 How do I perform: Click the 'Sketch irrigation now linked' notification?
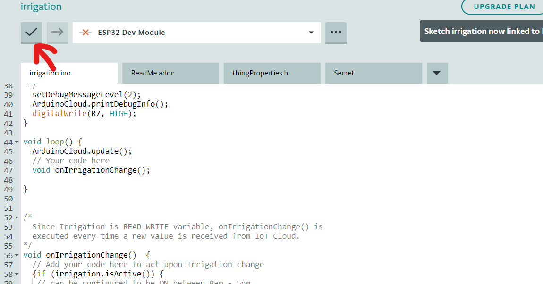click(x=481, y=31)
